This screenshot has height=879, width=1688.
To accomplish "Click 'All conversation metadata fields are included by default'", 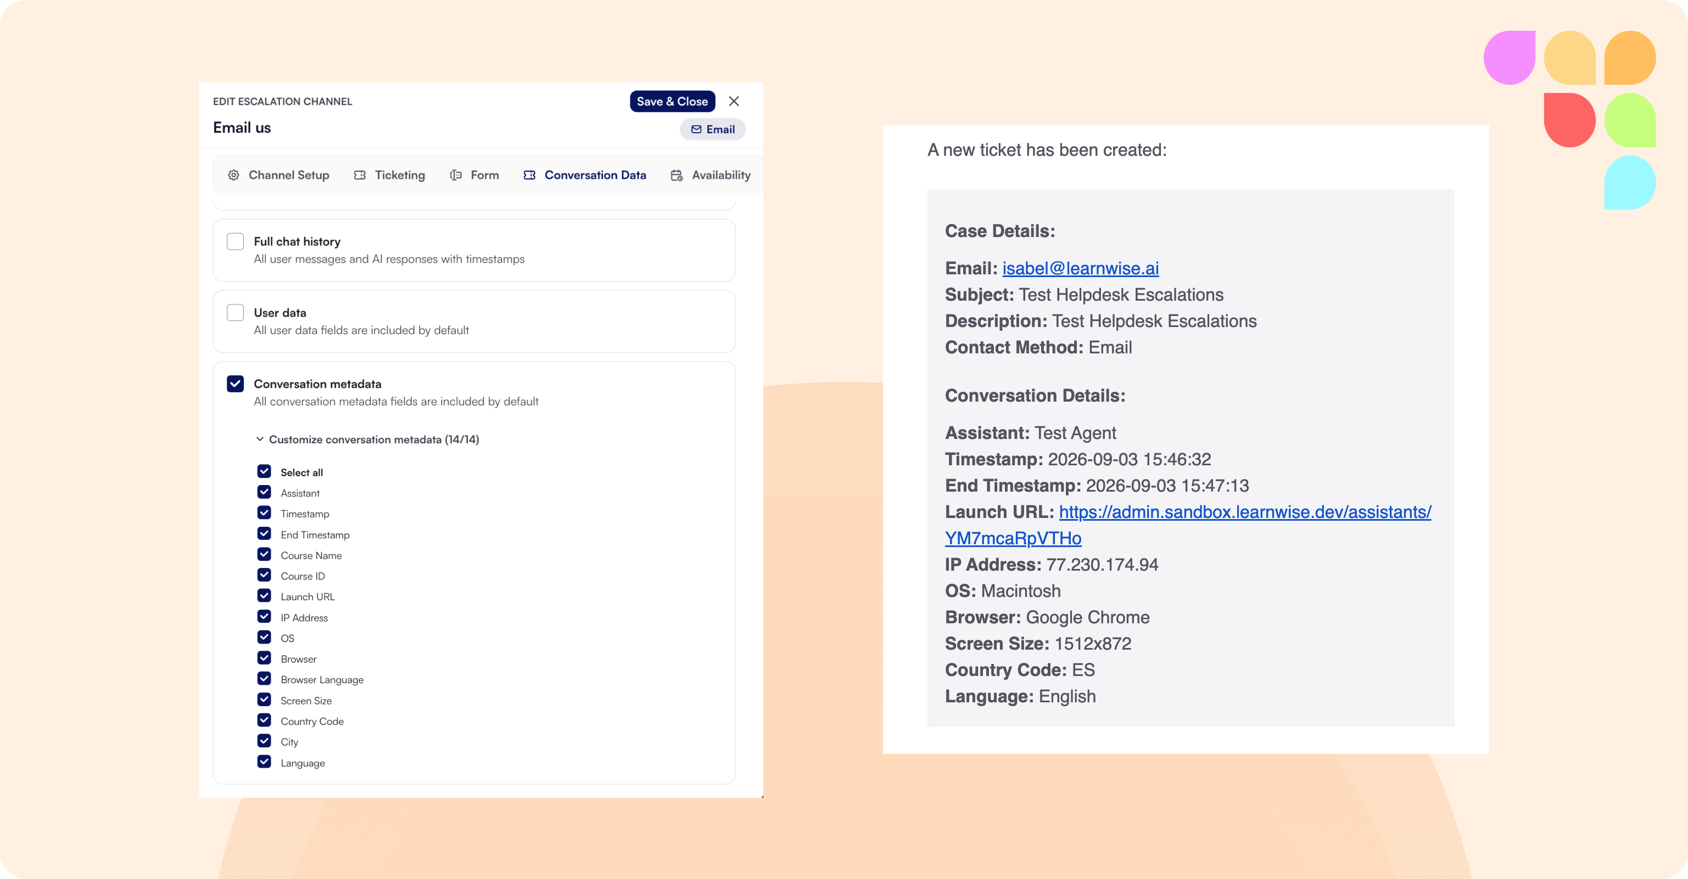I will point(396,402).
